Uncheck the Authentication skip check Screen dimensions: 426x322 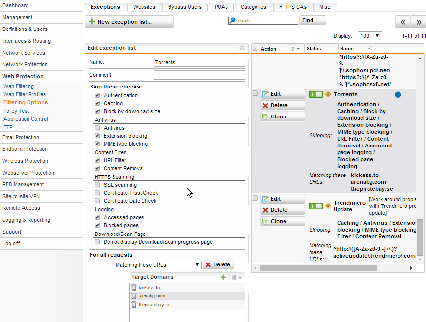(x=97, y=95)
